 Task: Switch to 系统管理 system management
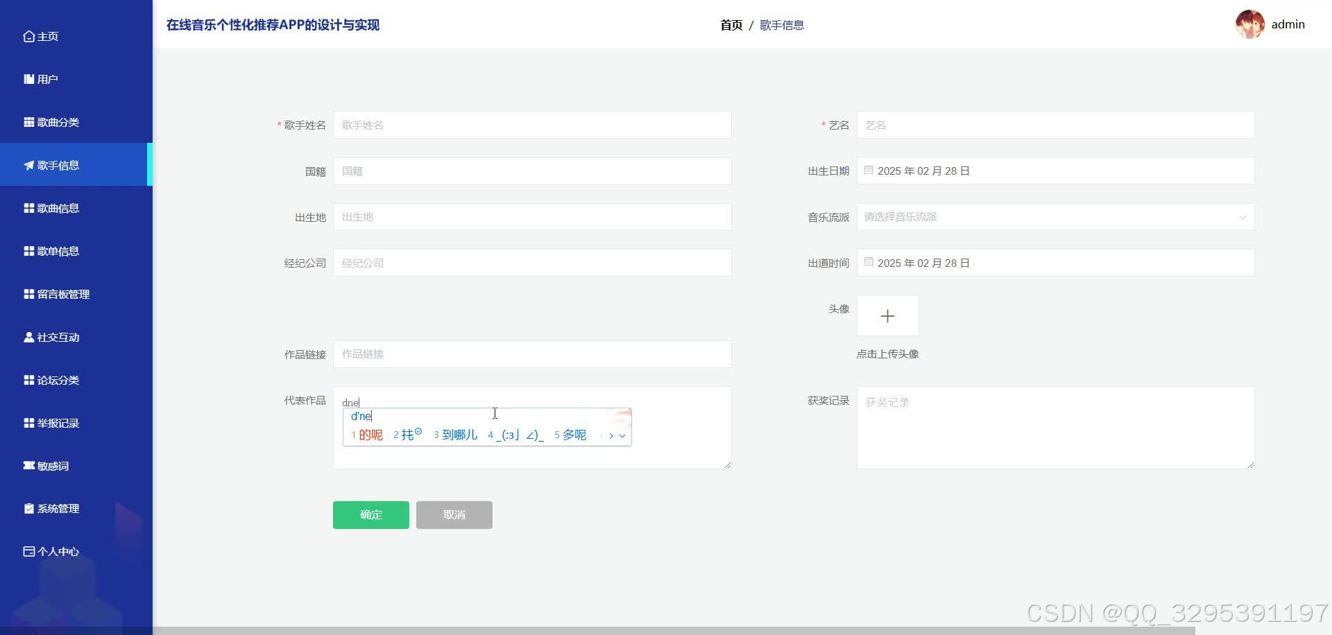pos(28,508)
